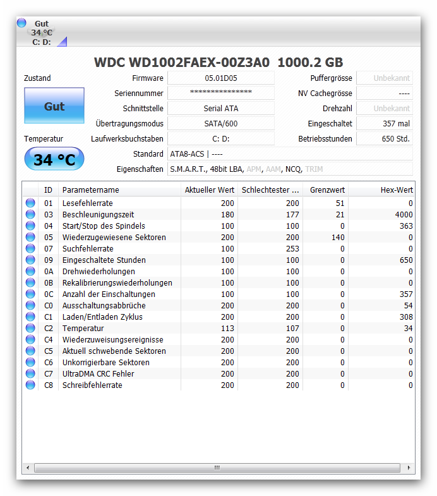
Task: Click the Betriebsstunden field showing 650 Std.
Action: coord(385,138)
